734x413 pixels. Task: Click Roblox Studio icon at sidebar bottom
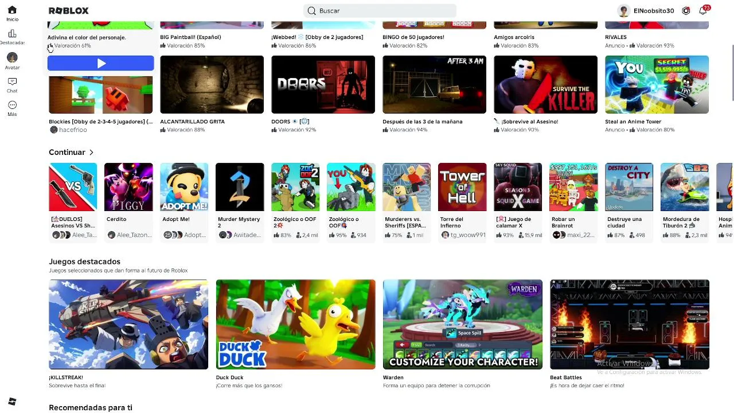coord(12,402)
